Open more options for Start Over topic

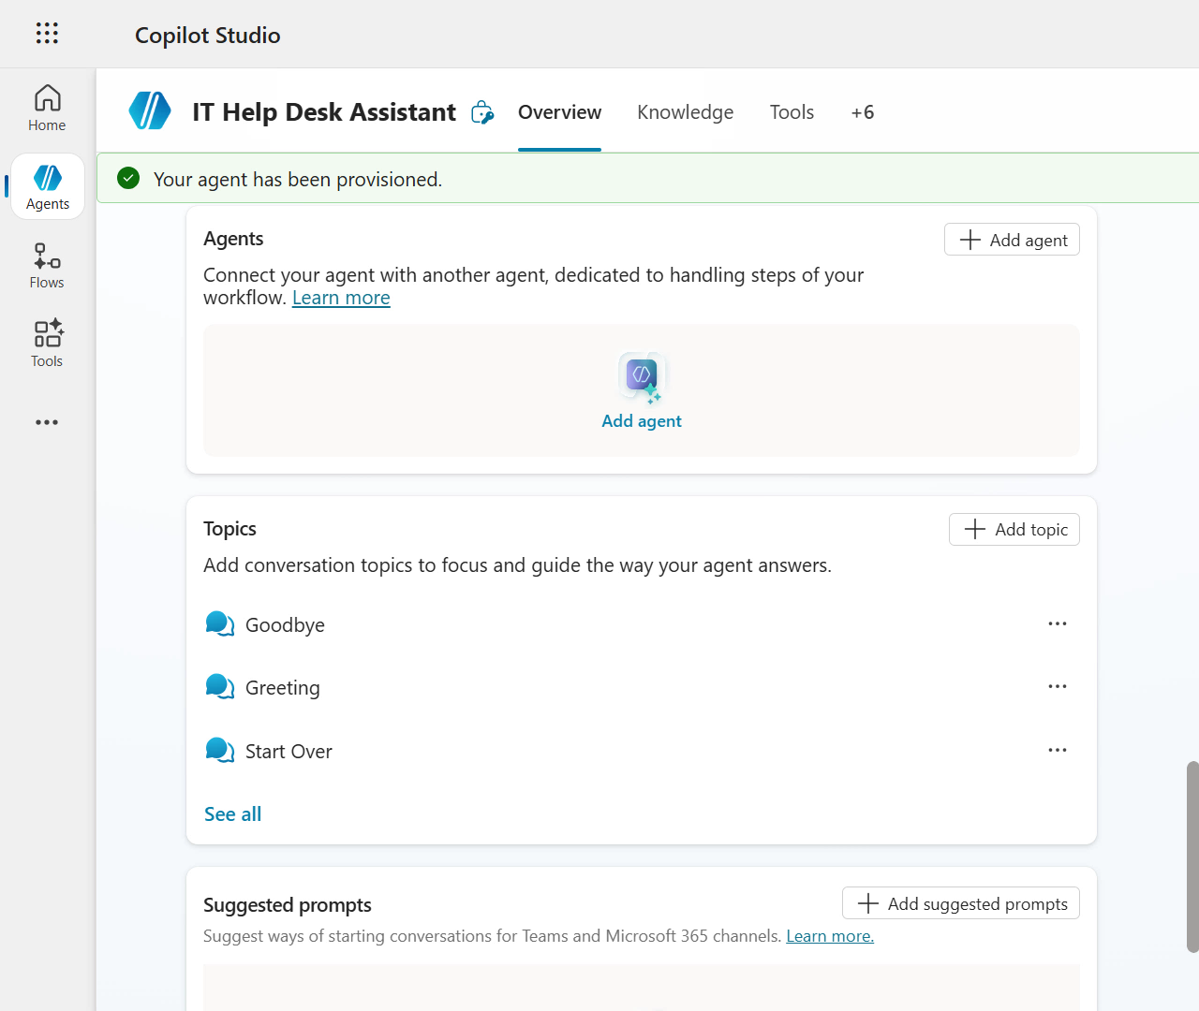pyautogui.click(x=1058, y=751)
